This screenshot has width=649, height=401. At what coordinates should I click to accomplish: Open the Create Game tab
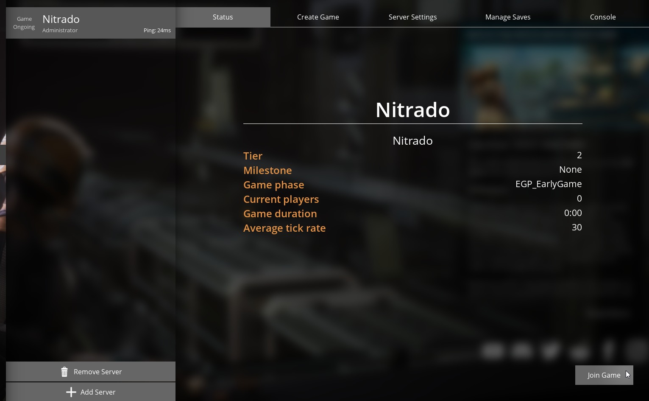pos(318,17)
